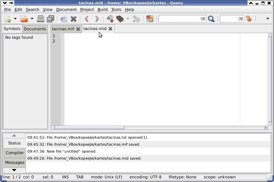Screen dimensions: 274x182
Task: Select the Status message tab
Action: tap(14, 143)
